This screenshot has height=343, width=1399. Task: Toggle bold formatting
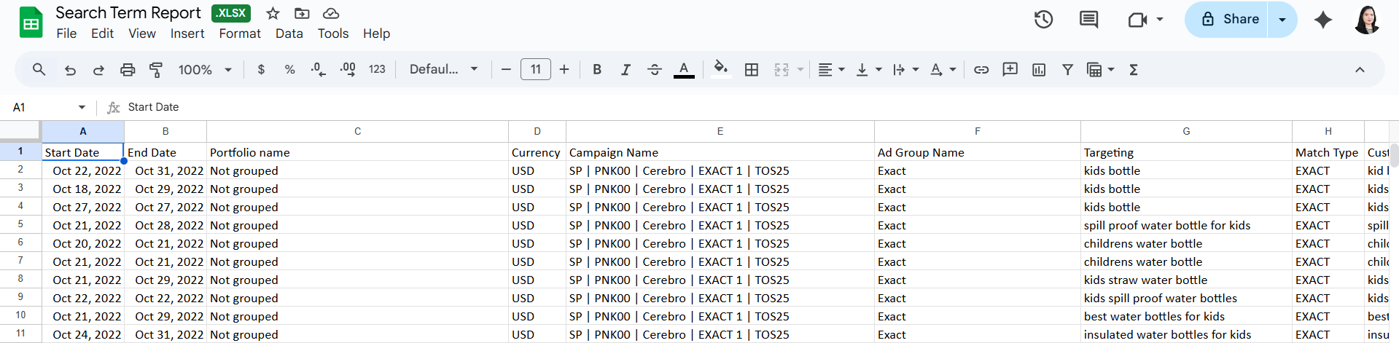click(x=597, y=70)
